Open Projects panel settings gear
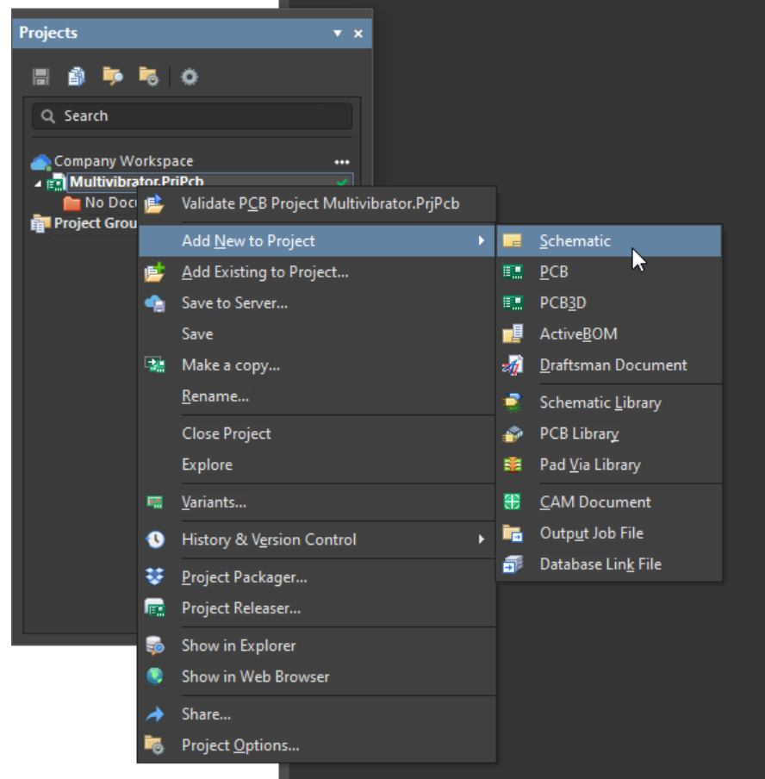The width and height of the screenshot is (765, 779). click(x=190, y=77)
